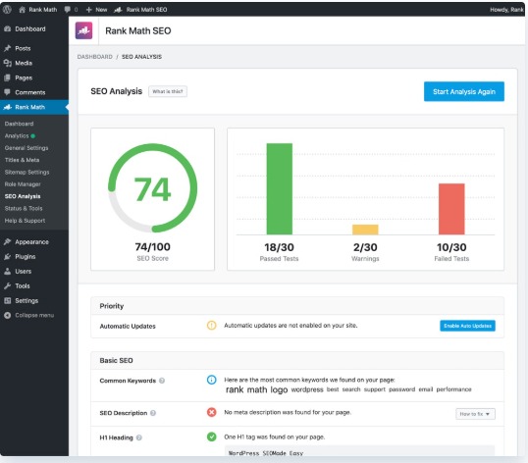Click '2/30' warnings text
This screenshot has height=463, width=528.
click(x=365, y=247)
